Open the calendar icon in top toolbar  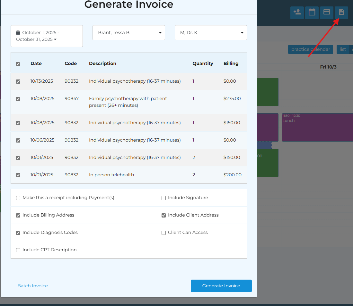tap(312, 13)
